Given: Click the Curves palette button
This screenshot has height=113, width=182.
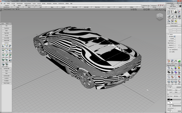Looking at the screenshot, I should 7,36.
